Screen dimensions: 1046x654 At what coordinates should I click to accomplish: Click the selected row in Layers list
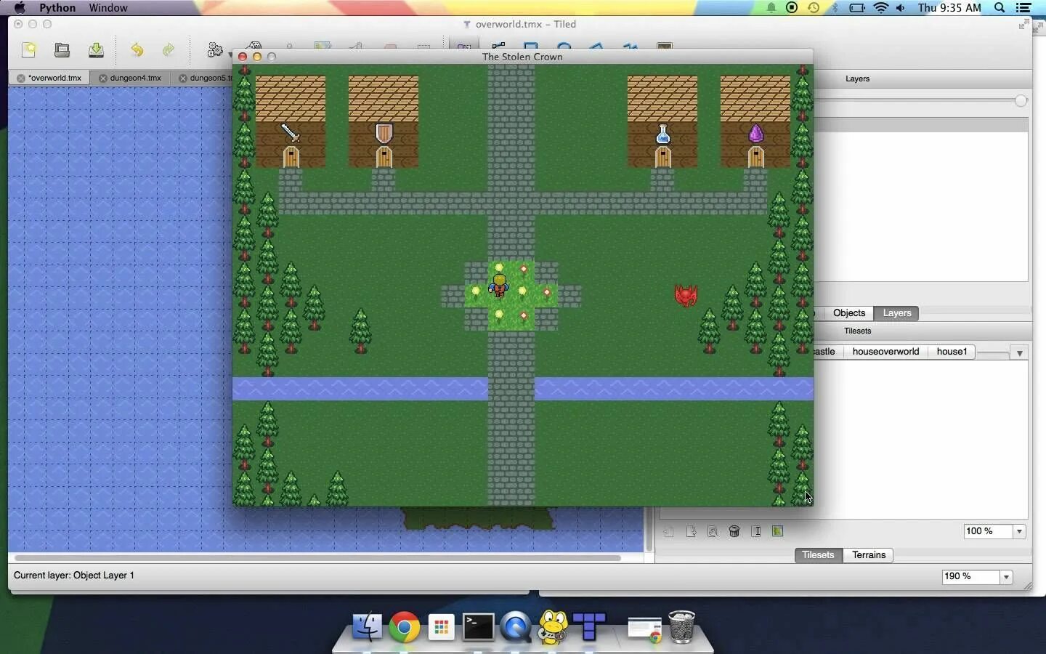click(921, 125)
